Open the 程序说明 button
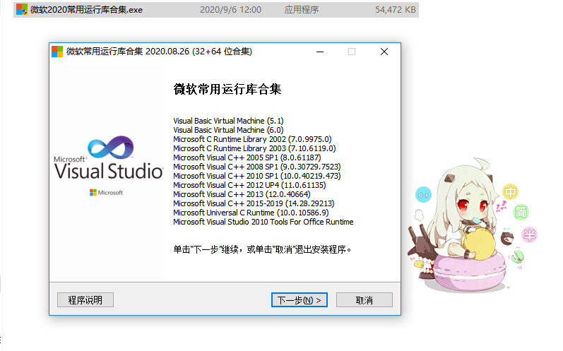The height and width of the screenshot is (351, 563). coord(85,300)
